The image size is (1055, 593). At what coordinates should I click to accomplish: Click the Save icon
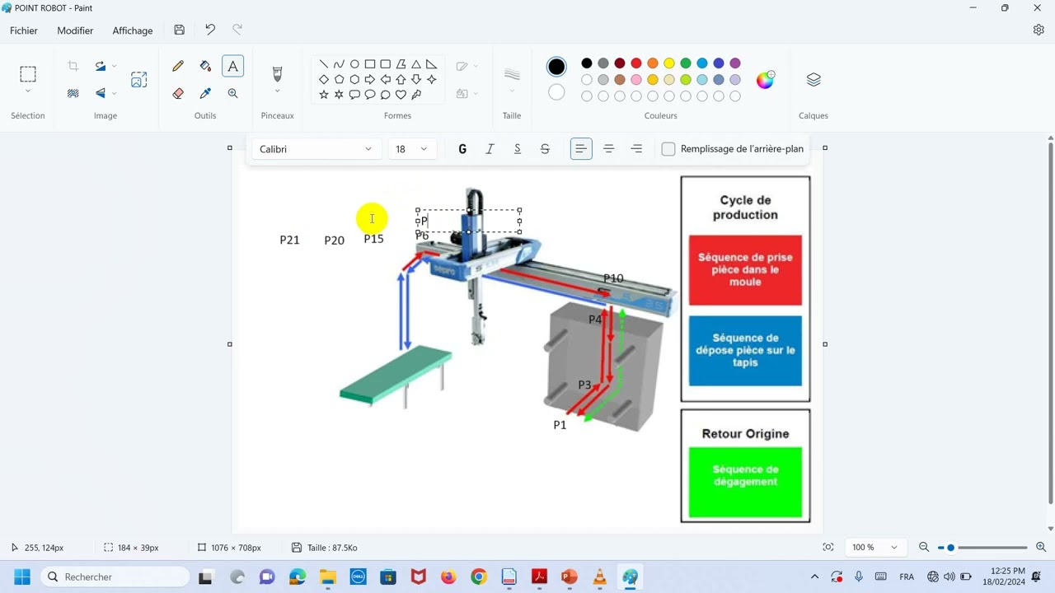point(179,30)
